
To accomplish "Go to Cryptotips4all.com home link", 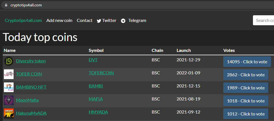I will [x=23, y=21].
